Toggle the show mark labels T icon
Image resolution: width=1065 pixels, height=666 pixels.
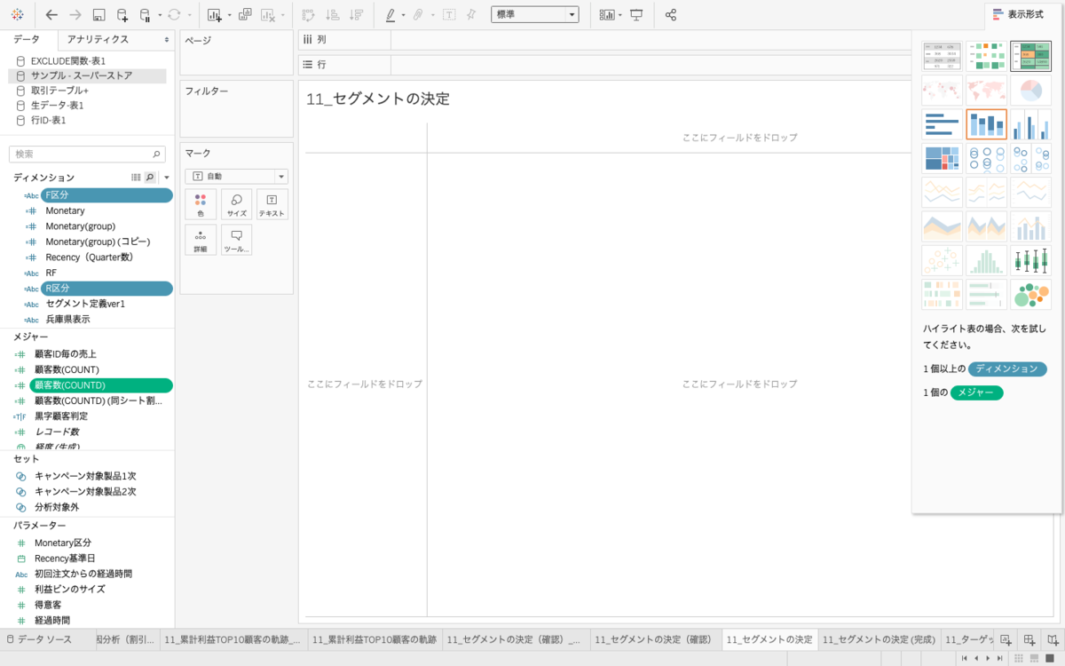pos(449,14)
